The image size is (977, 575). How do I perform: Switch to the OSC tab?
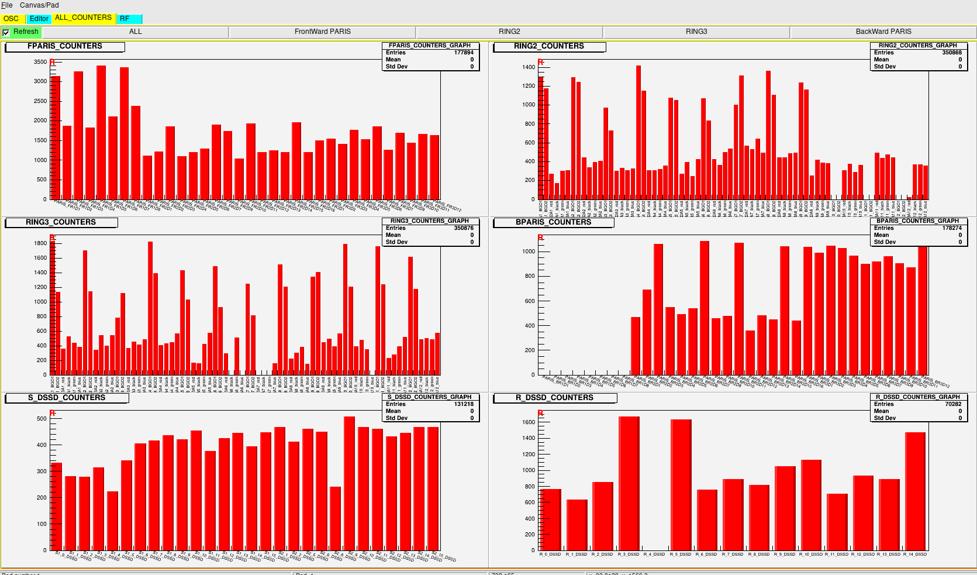pos(11,19)
